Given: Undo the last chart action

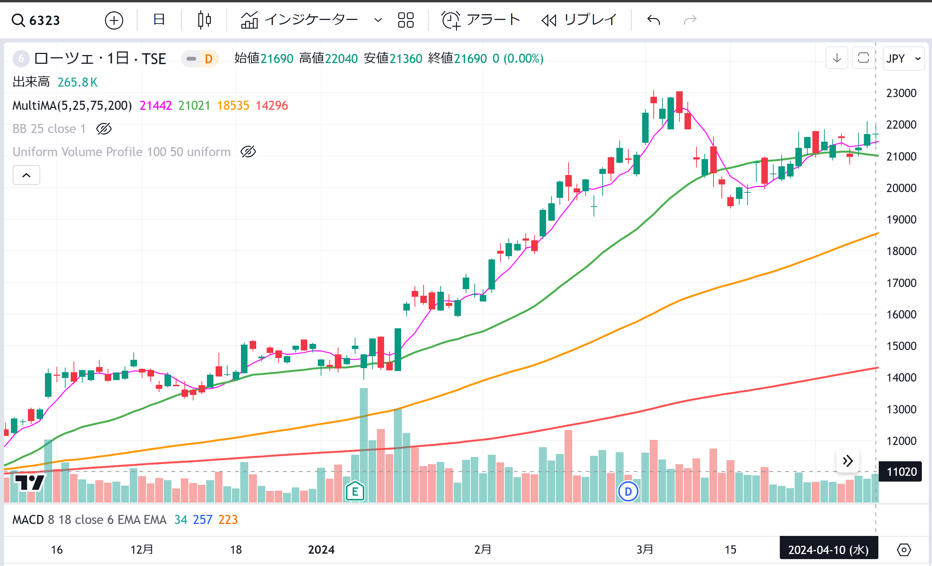Looking at the screenshot, I should 654,20.
